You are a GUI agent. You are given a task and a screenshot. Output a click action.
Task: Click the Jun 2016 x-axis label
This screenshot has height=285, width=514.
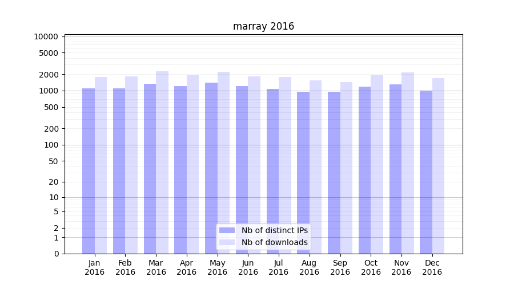pyautogui.click(x=248, y=267)
